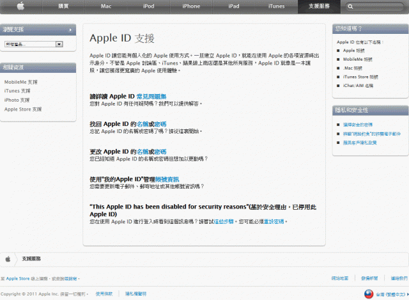The height and width of the screenshot is (300, 409).
Task: Open the 購買 navigation tab
Action: (63, 6)
